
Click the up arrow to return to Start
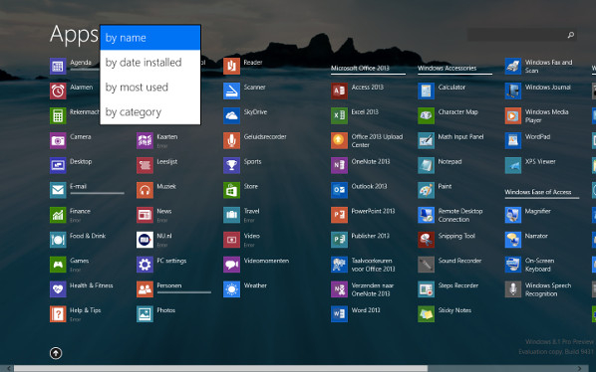(56, 353)
